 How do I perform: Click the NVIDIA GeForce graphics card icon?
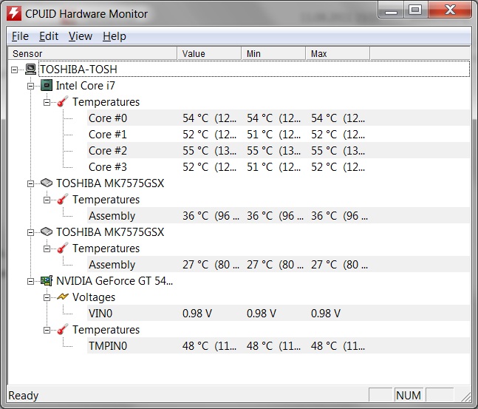[x=47, y=280]
